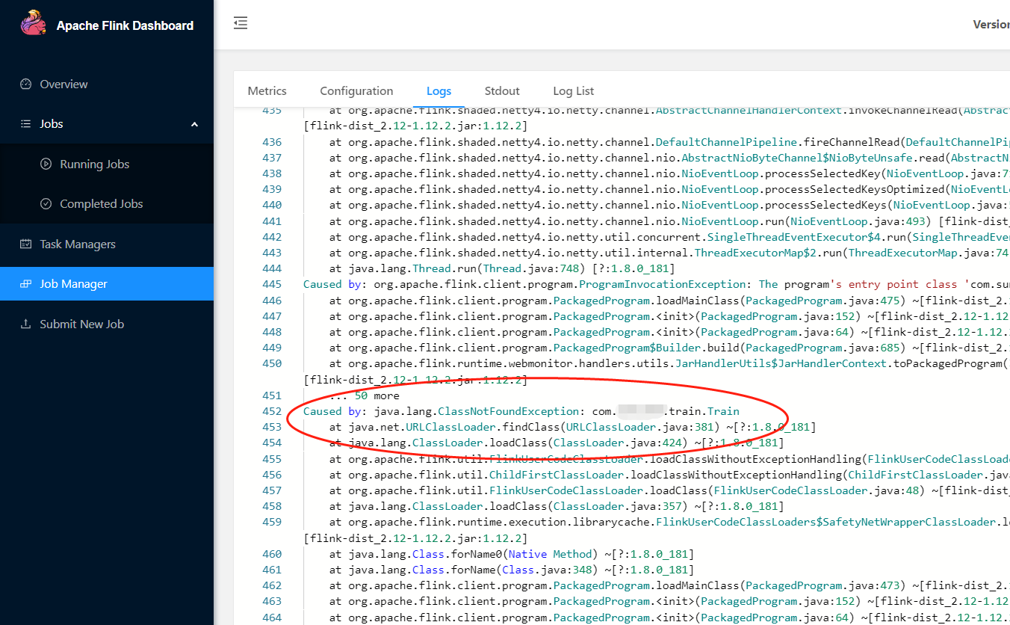Click log line number 445

272,284
